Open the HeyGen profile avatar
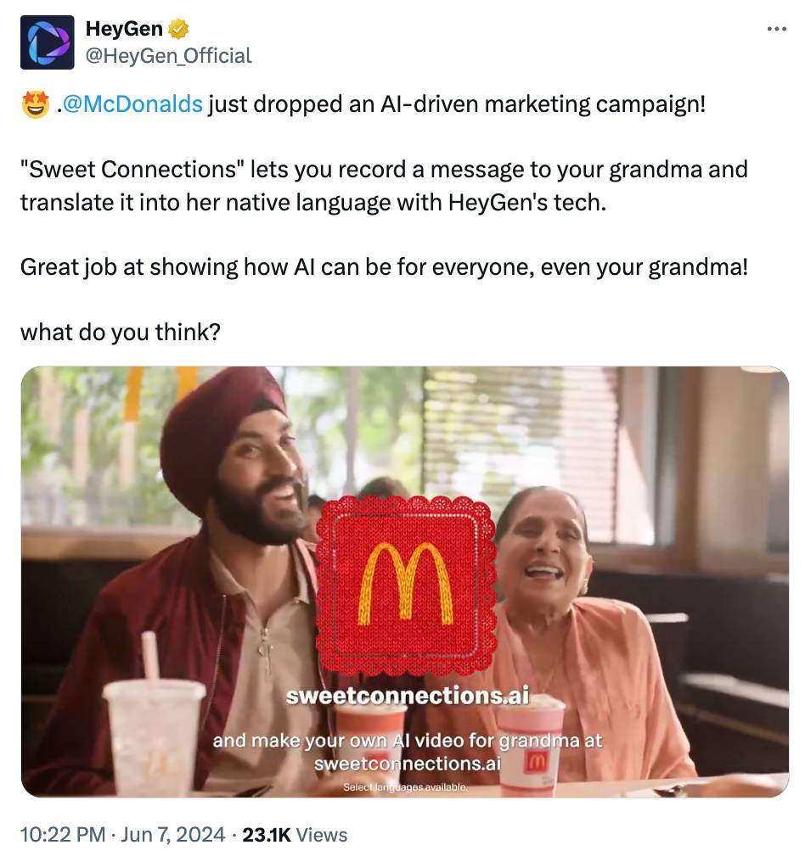This screenshot has width=805, height=862. (48, 42)
